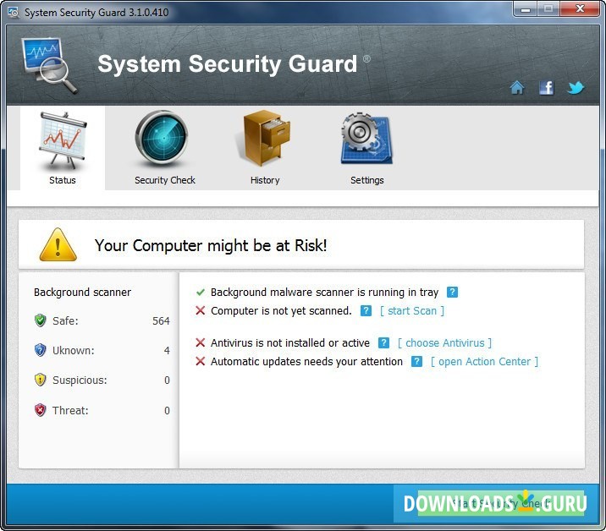Open the Twitter bird icon
Screen dimensions: 606x531
(575, 88)
